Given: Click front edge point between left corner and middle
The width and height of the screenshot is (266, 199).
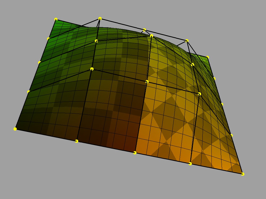Looking at the screenshot, I should pyautogui.click(x=77, y=141).
